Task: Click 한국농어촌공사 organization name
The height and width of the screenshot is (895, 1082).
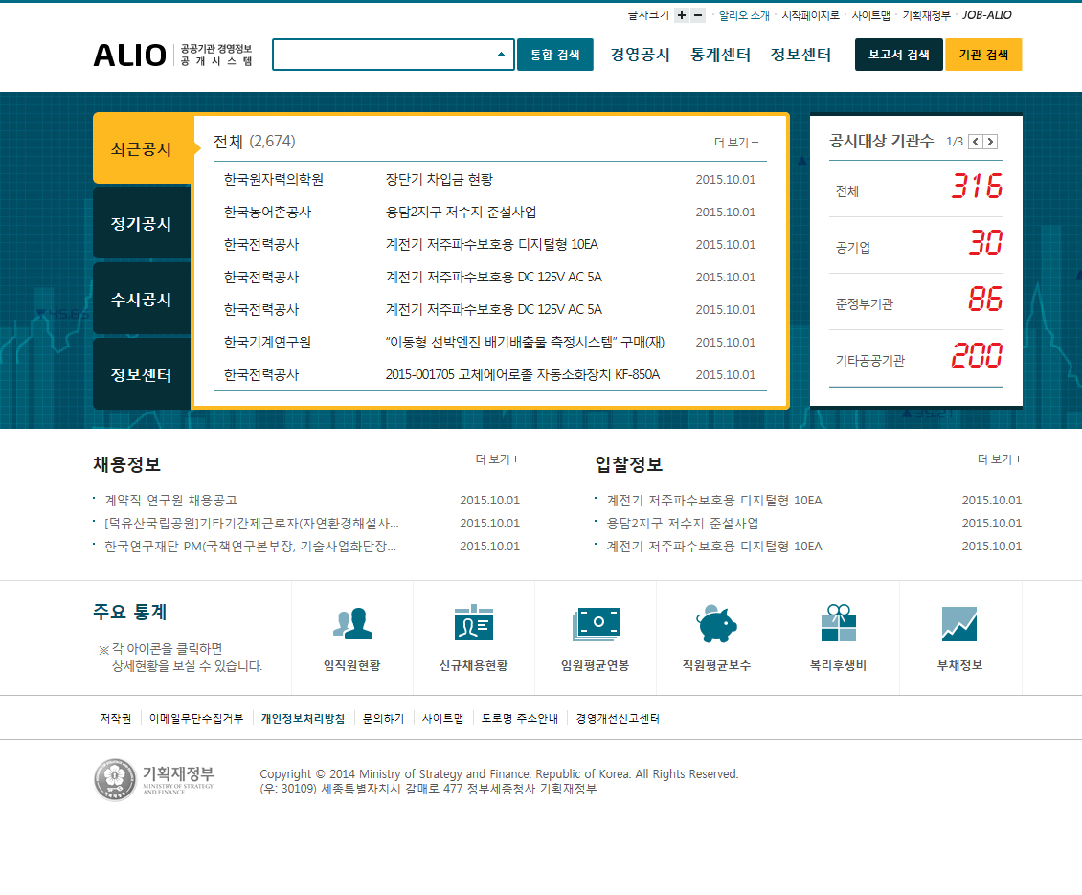Action: 267,212
